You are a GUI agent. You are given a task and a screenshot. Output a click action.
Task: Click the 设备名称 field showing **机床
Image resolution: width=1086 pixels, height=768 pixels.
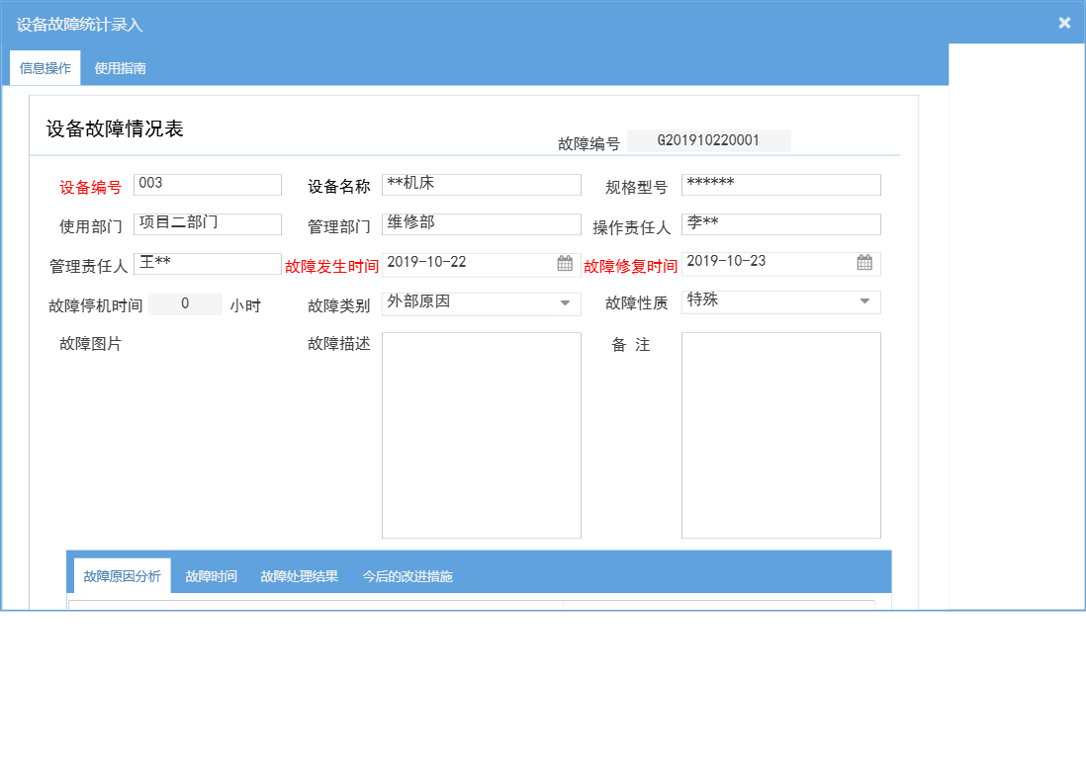pyautogui.click(x=481, y=184)
